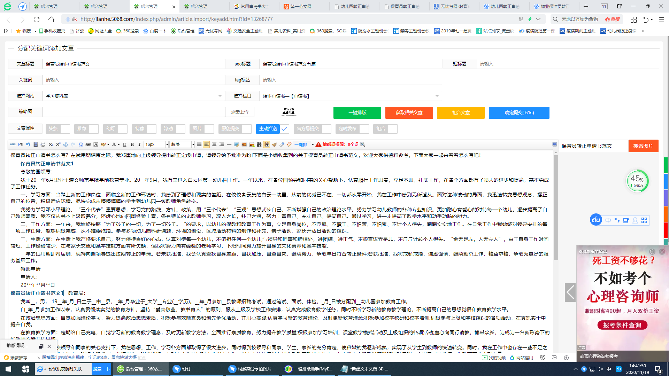Screen dimensions: 669x376
Task: Apply underline formatting in the editor
Action: (x=124, y=144)
